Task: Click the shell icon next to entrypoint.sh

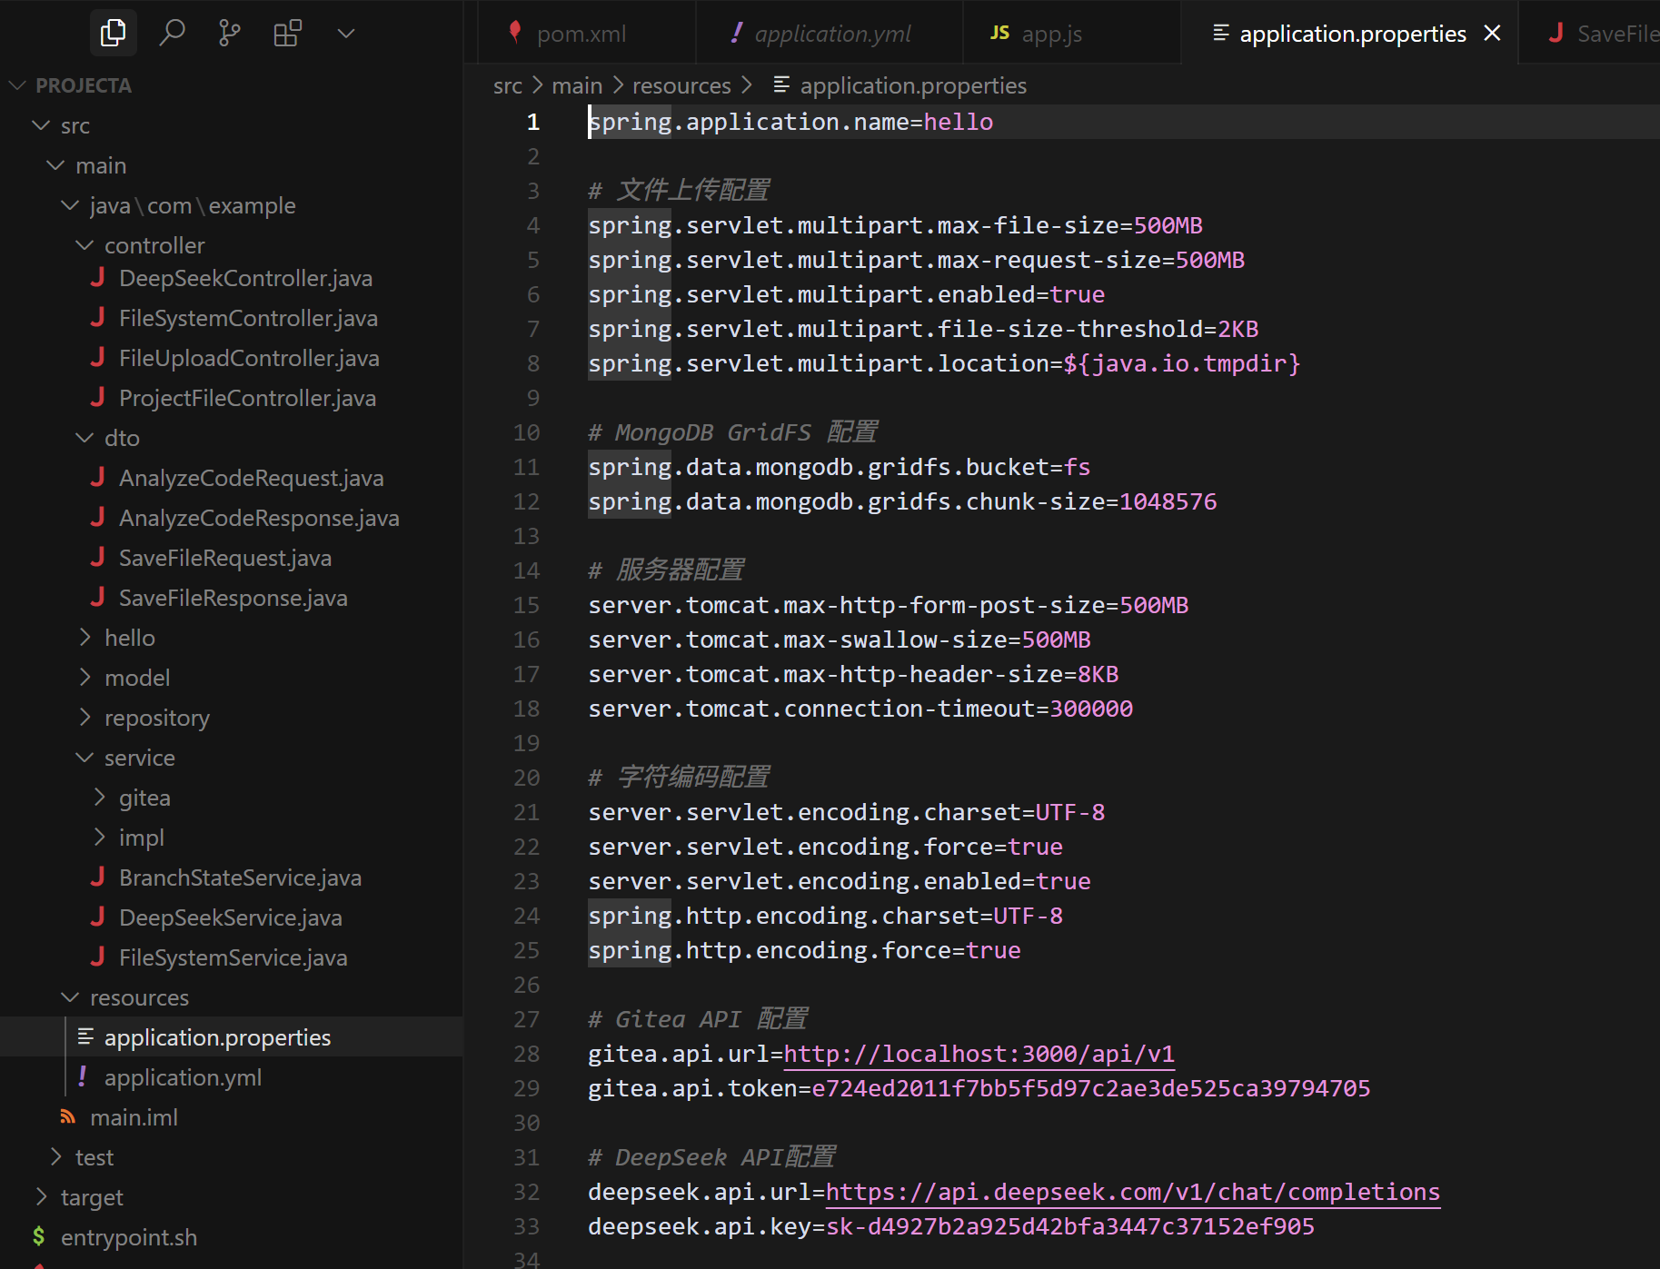Action: [x=39, y=1236]
